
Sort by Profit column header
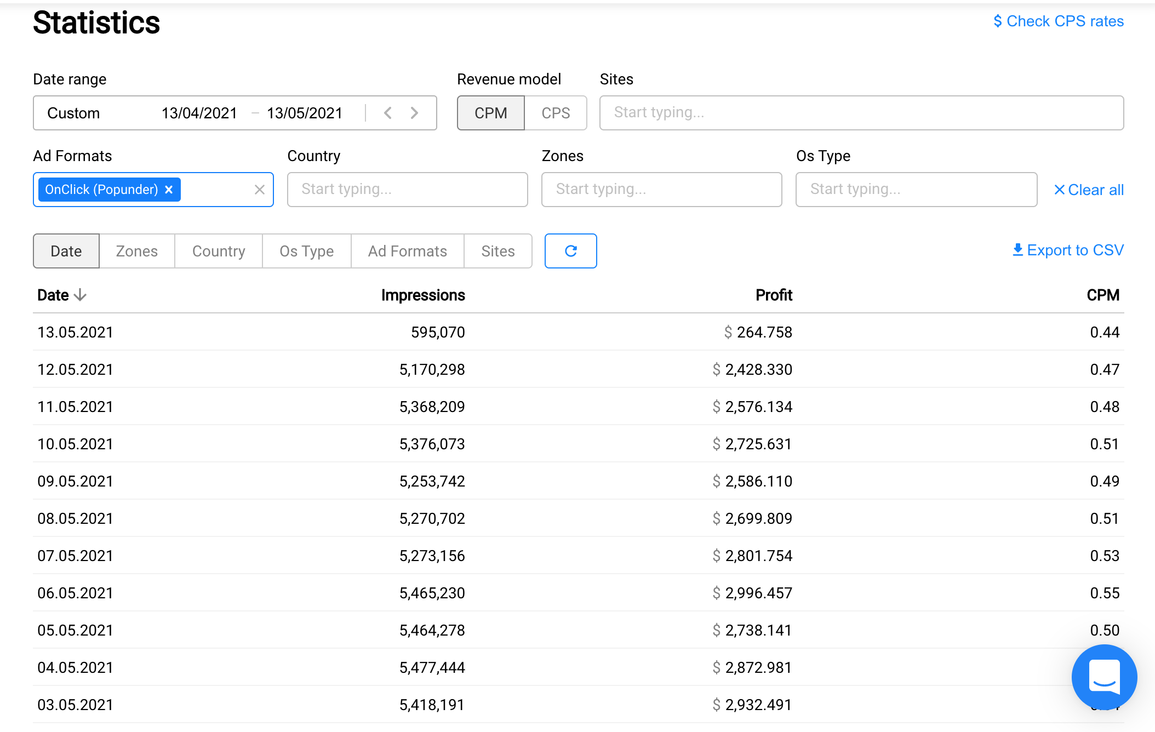pos(774,295)
